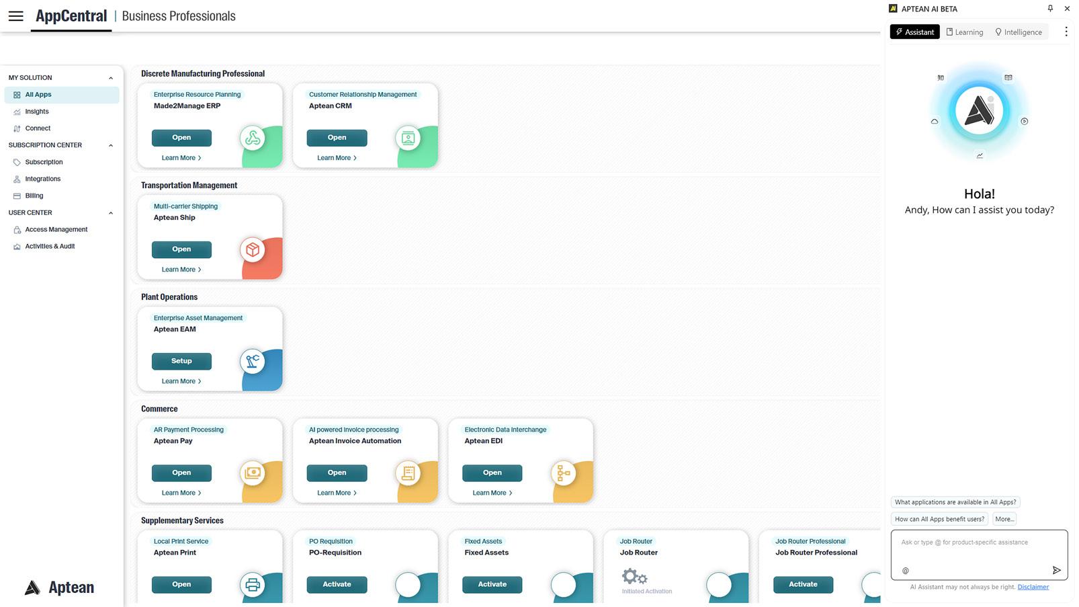Click the 'Discrete Manufacturing Professional' heading
1079x607 pixels.
203,74
